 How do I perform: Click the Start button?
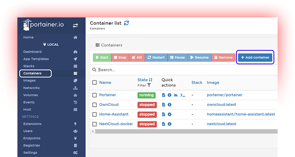(102, 57)
